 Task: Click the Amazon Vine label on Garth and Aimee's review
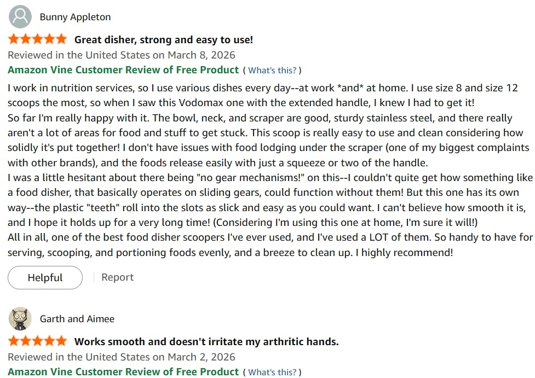123,372
